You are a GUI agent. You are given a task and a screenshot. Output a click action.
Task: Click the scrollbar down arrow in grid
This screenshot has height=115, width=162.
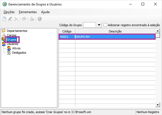point(158,105)
